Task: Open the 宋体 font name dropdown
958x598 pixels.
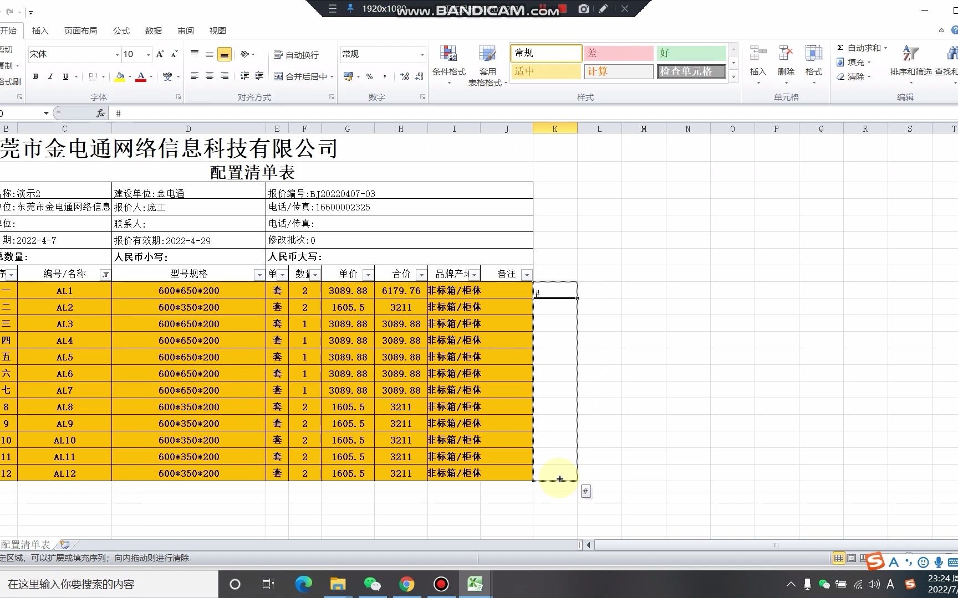Action: click(117, 54)
